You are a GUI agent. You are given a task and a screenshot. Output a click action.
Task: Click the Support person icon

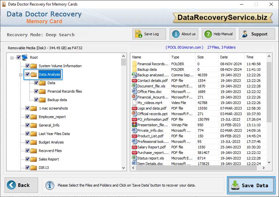click(x=245, y=34)
